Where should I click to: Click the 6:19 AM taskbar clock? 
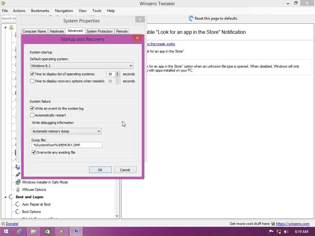(301, 232)
